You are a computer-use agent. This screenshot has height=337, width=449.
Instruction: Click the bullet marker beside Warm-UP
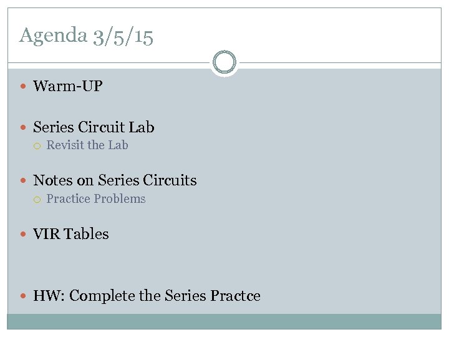pos(24,87)
